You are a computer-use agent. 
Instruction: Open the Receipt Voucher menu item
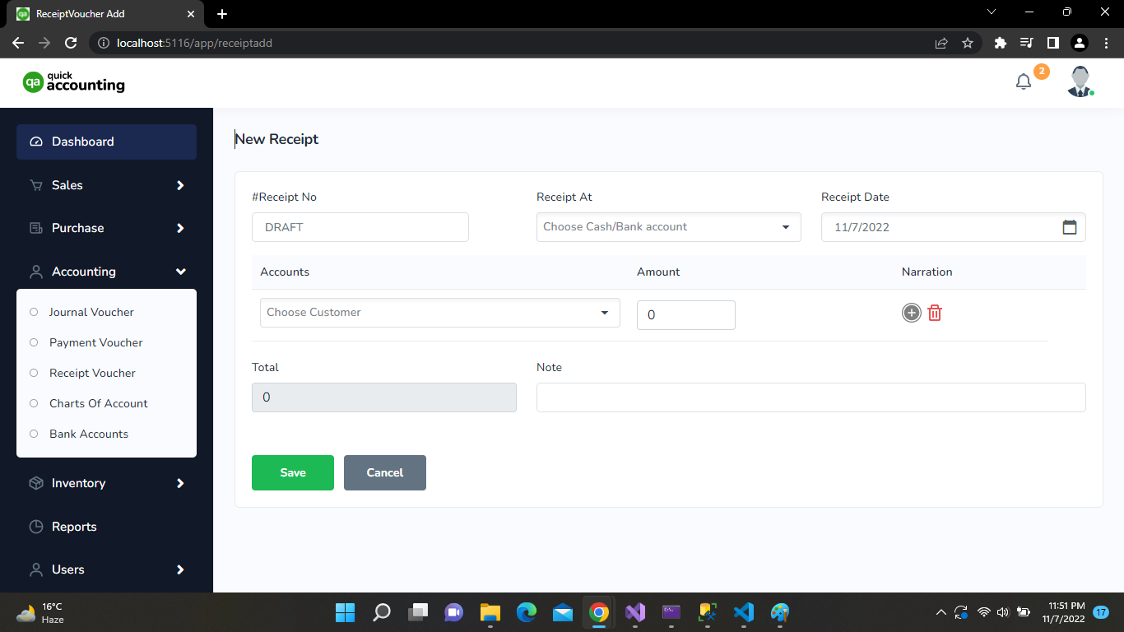(x=92, y=373)
